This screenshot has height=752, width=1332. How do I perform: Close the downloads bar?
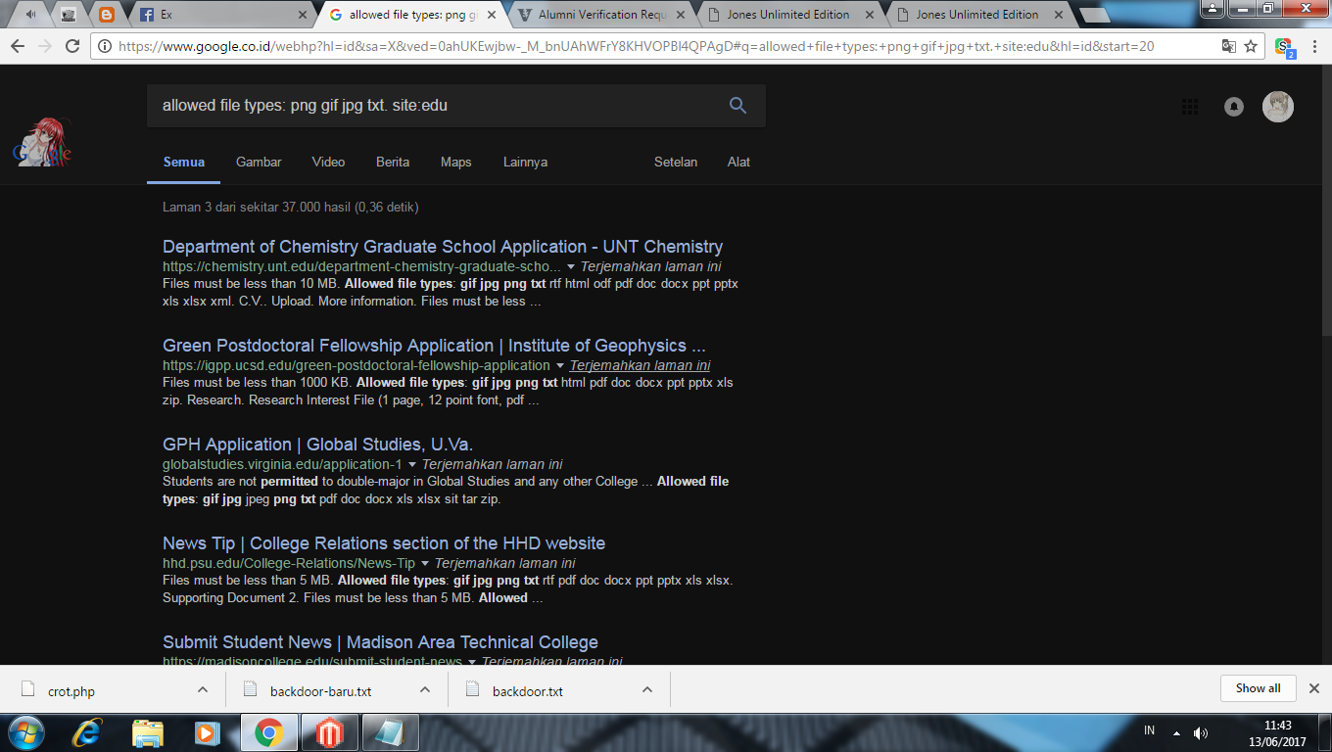[x=1314, y=688]
